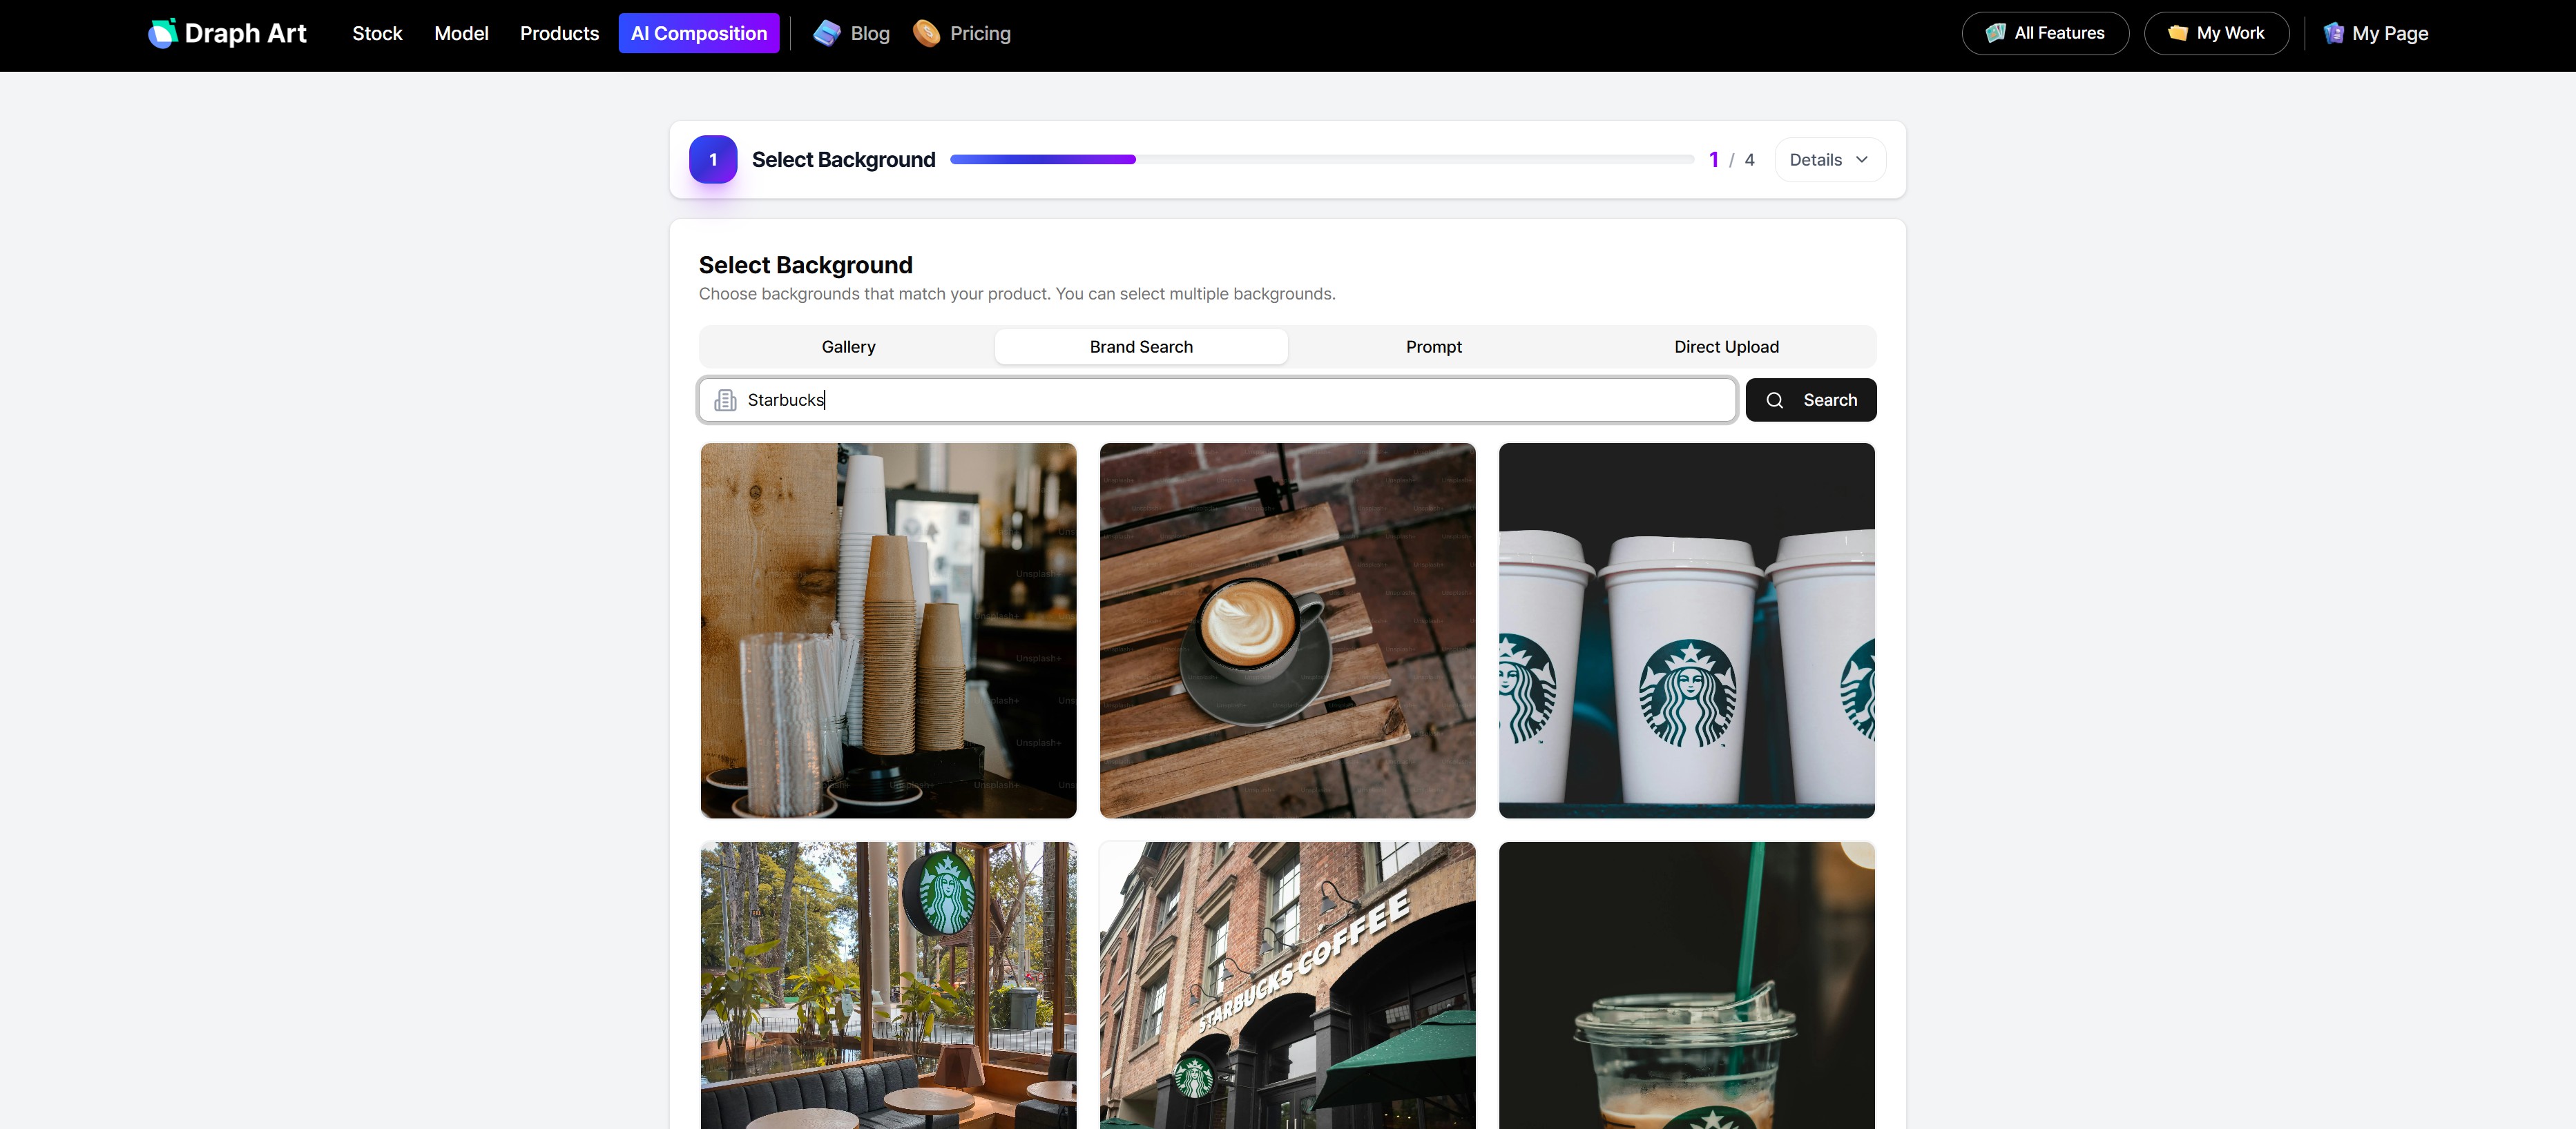Select the Starbucks Coffee brick storefront image
This screenshot has width=2576, height=1129.
point(1287,985)
